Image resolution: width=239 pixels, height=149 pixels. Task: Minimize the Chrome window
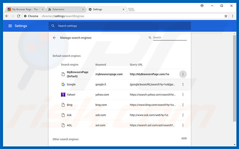(212, 6)
